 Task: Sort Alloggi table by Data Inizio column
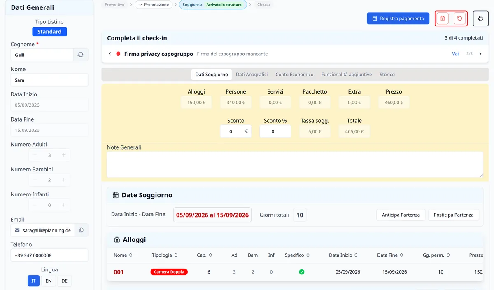click(x=343, y=255)
